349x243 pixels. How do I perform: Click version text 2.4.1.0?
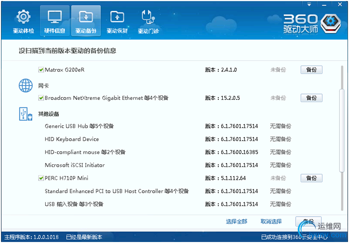click(229, 70)
